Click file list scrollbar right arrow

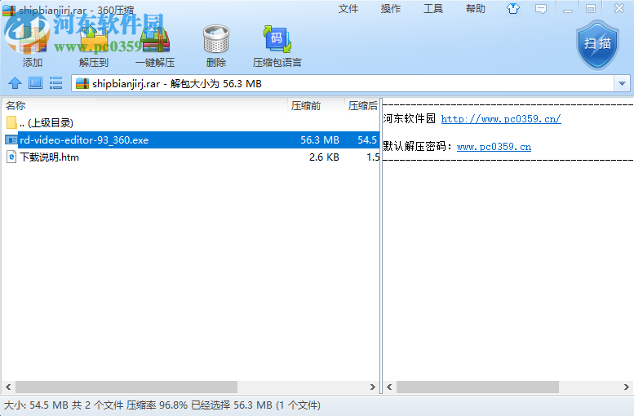tap(372, 387)
